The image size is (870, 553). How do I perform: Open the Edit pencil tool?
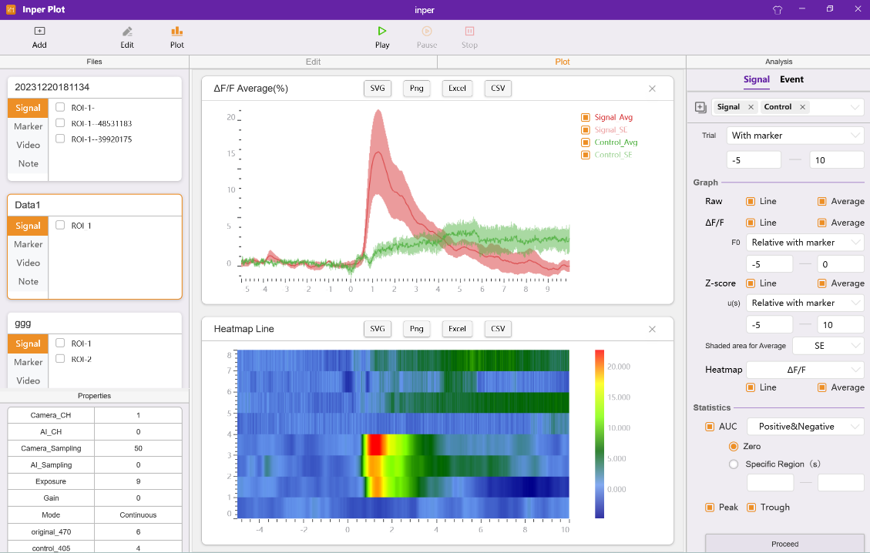pos(127,31)
